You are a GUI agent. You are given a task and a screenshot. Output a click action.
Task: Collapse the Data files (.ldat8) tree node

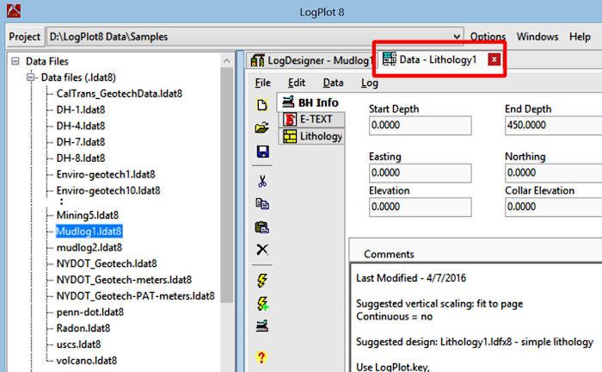(x=31, y=77)
